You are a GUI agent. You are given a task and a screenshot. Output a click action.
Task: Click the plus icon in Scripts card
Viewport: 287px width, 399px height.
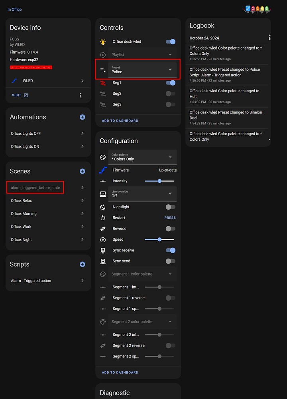pos(82,264)
